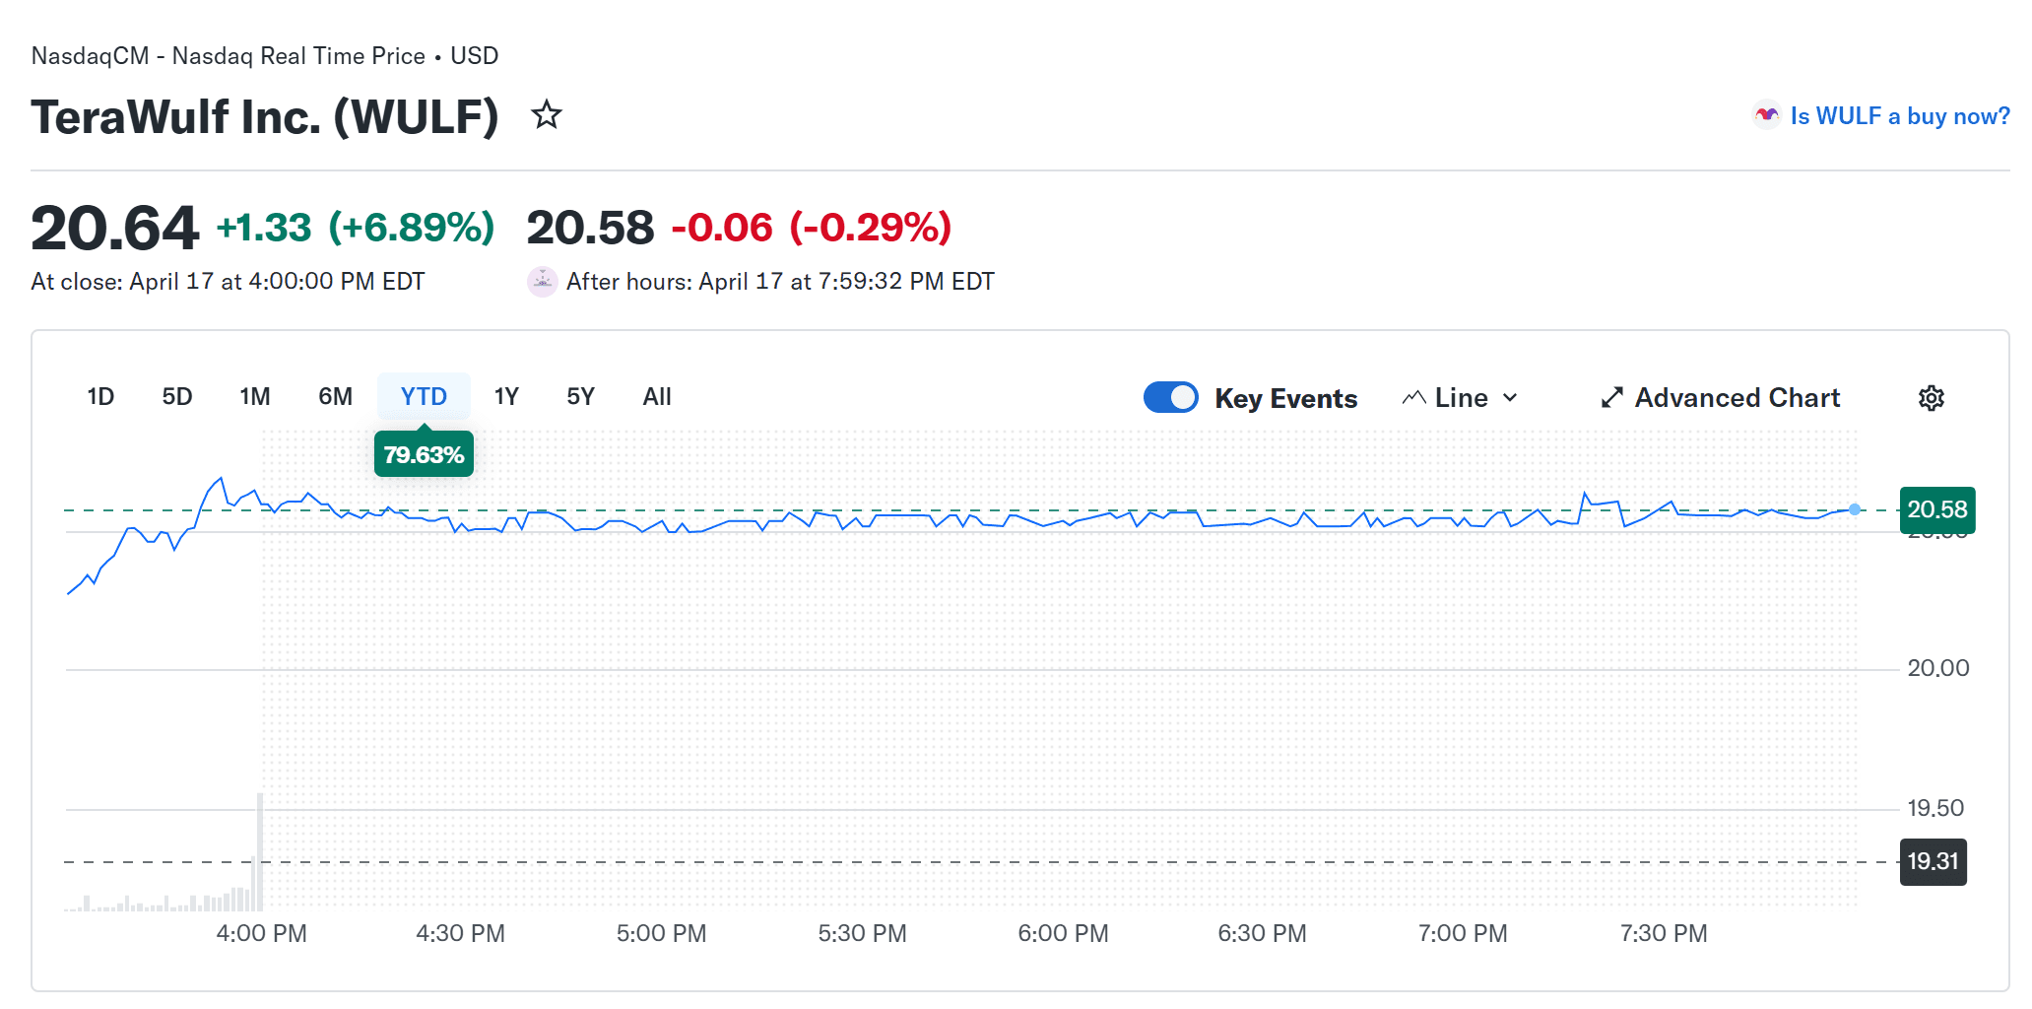This screenshot has width=2032, height=1009.
Task: Toggle the Key Events switch off
Action: click(1170, 397)
